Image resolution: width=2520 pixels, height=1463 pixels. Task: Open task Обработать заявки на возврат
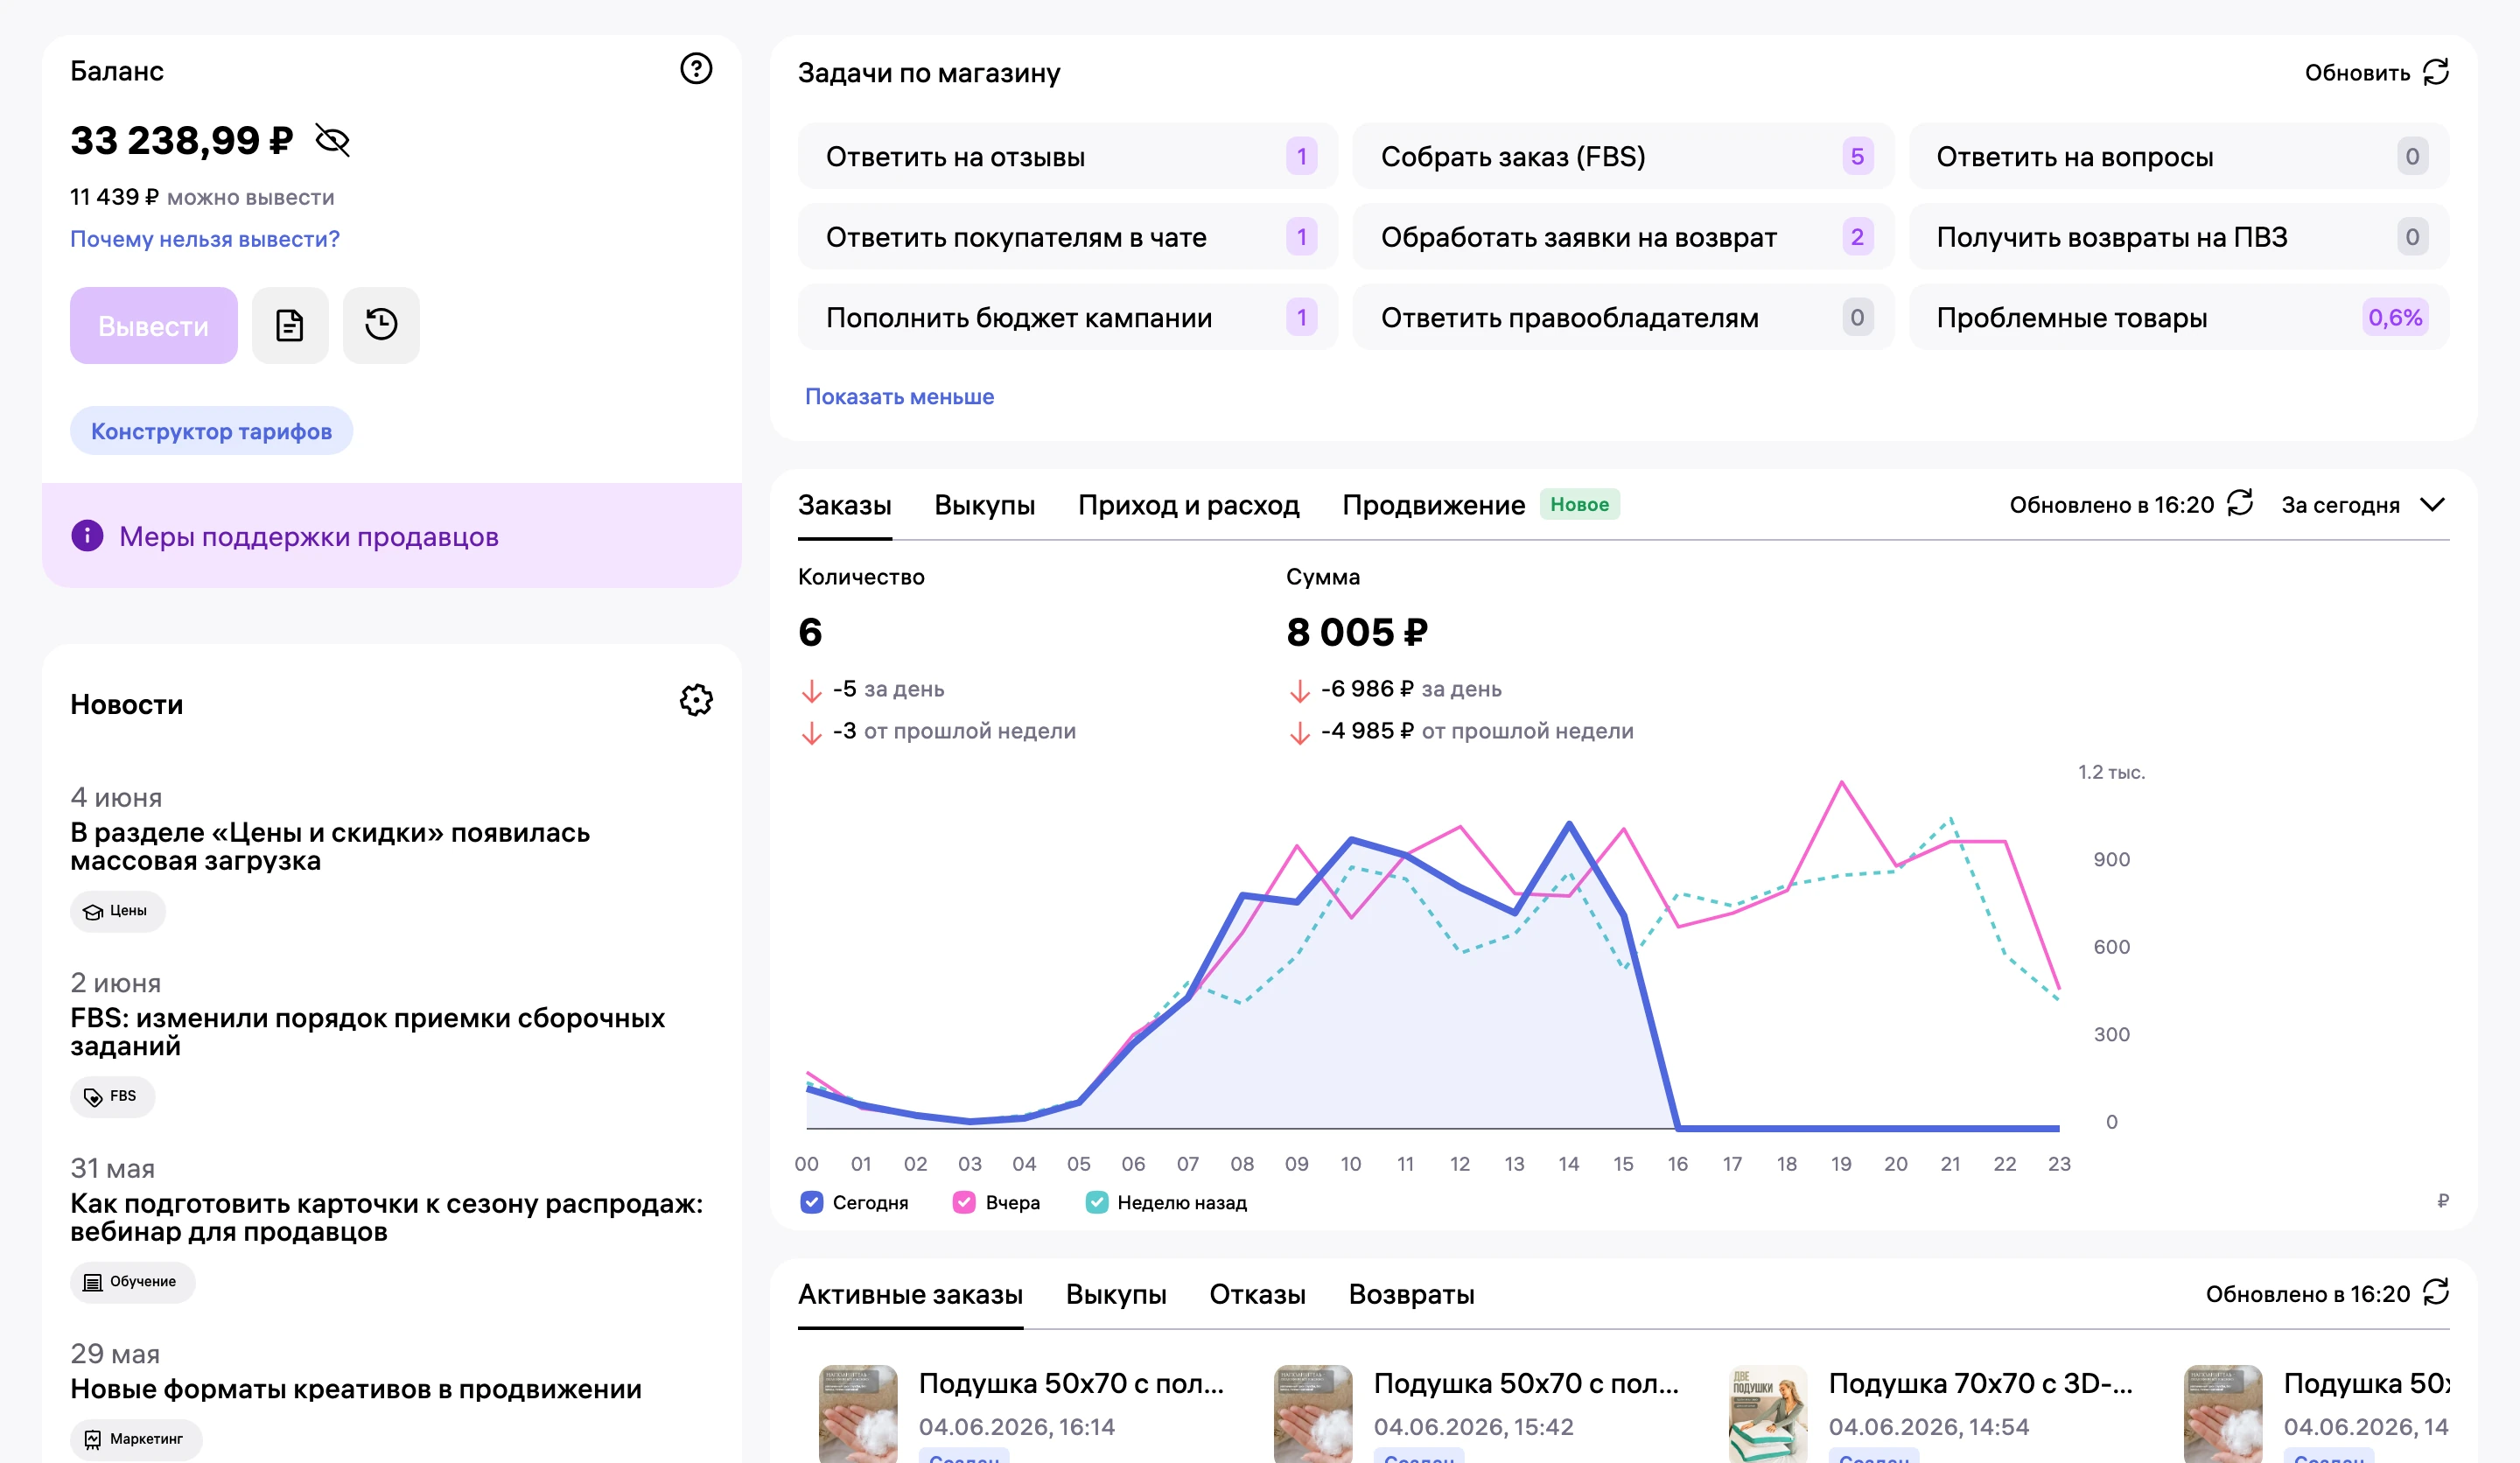[1623, 237]
